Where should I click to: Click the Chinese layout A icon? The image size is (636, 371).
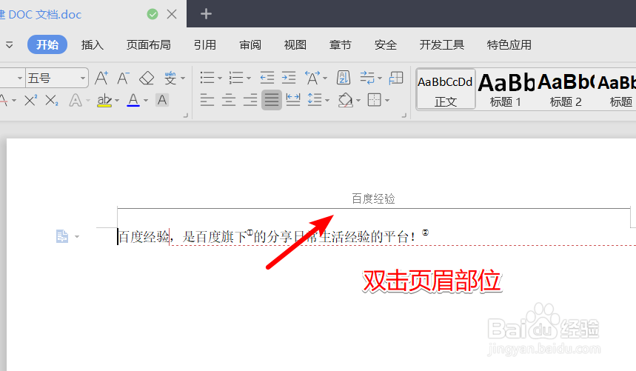(x=312, y=78)
